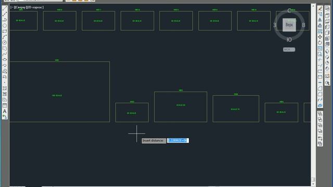This screenshot has width=333, height=187.
Task: Select the Fillet tool
Action: tap(320, 94)
